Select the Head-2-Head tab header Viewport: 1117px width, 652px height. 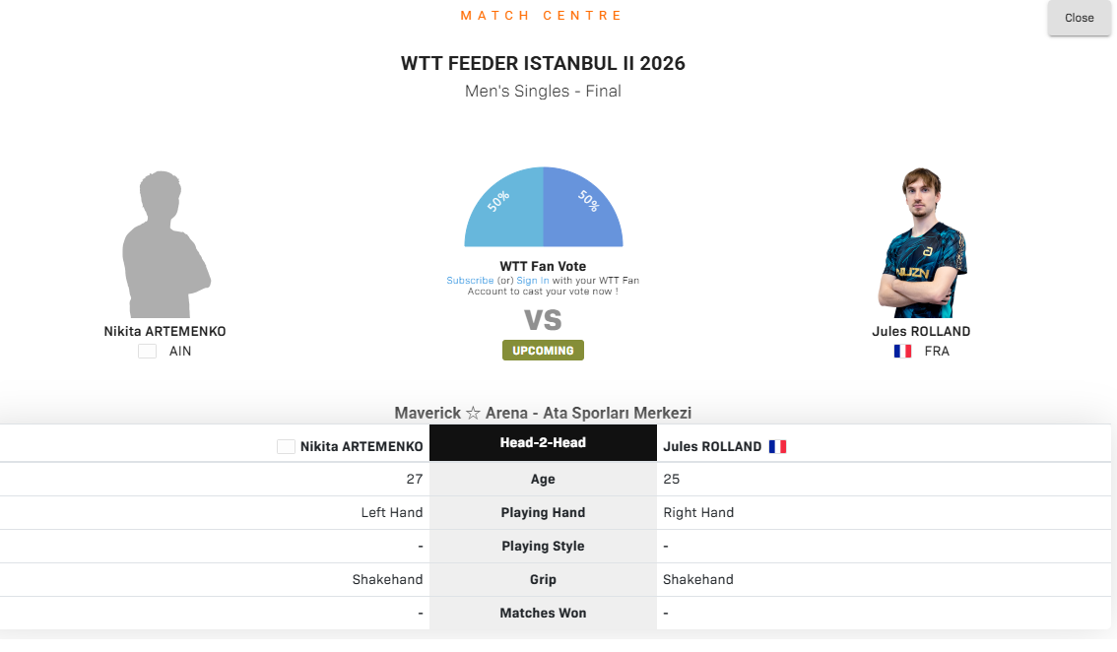coord(543,442)
